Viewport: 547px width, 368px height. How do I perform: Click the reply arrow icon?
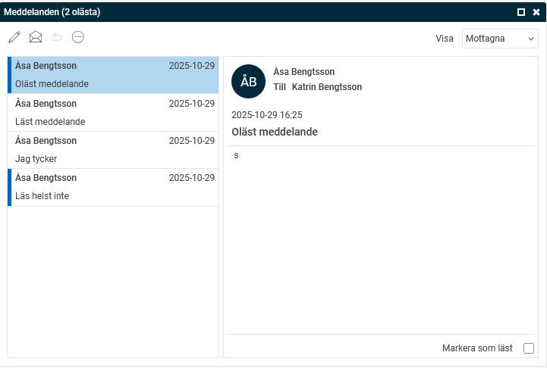tap(57, 37)
